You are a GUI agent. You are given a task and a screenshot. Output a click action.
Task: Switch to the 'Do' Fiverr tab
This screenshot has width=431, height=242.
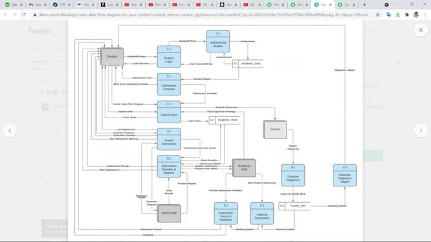[347, 4]
